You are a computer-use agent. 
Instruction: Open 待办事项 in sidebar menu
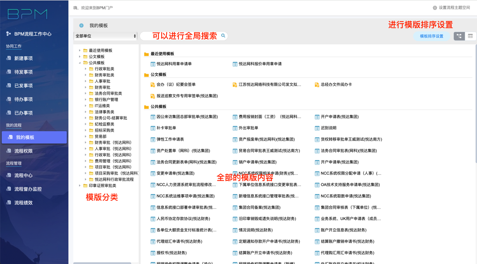[x=23, y=99]
